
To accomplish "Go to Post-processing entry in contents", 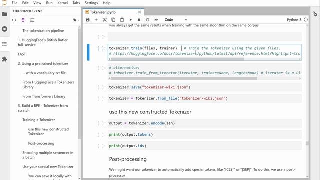I will [x=41, y=143].
